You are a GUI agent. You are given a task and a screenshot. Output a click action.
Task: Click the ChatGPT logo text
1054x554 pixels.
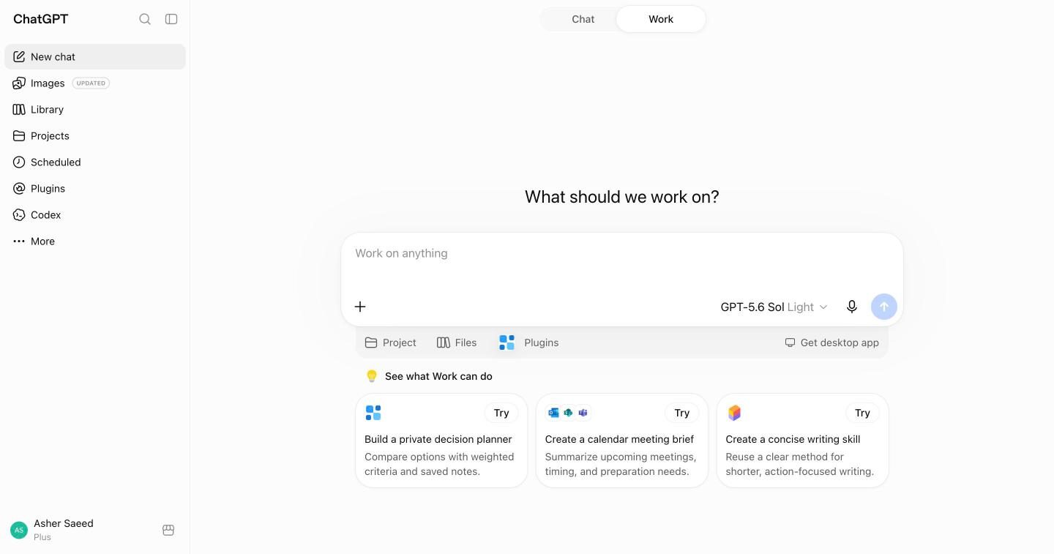click(x=41, y=19)
